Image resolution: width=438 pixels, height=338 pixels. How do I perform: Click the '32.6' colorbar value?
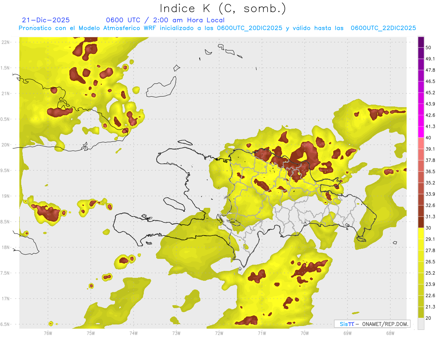431,205
